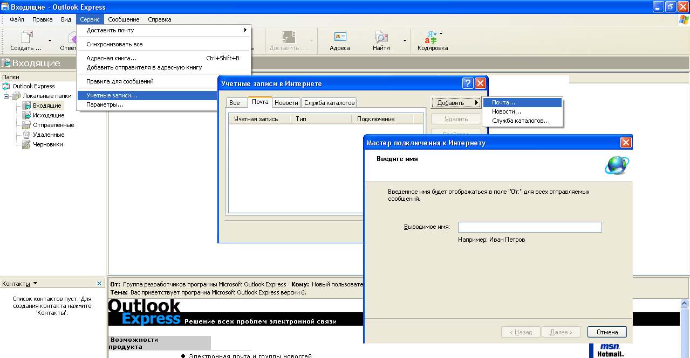Open the Файл menu
Image resolution: width=690 pixels, height=358 pixels.
17,19
